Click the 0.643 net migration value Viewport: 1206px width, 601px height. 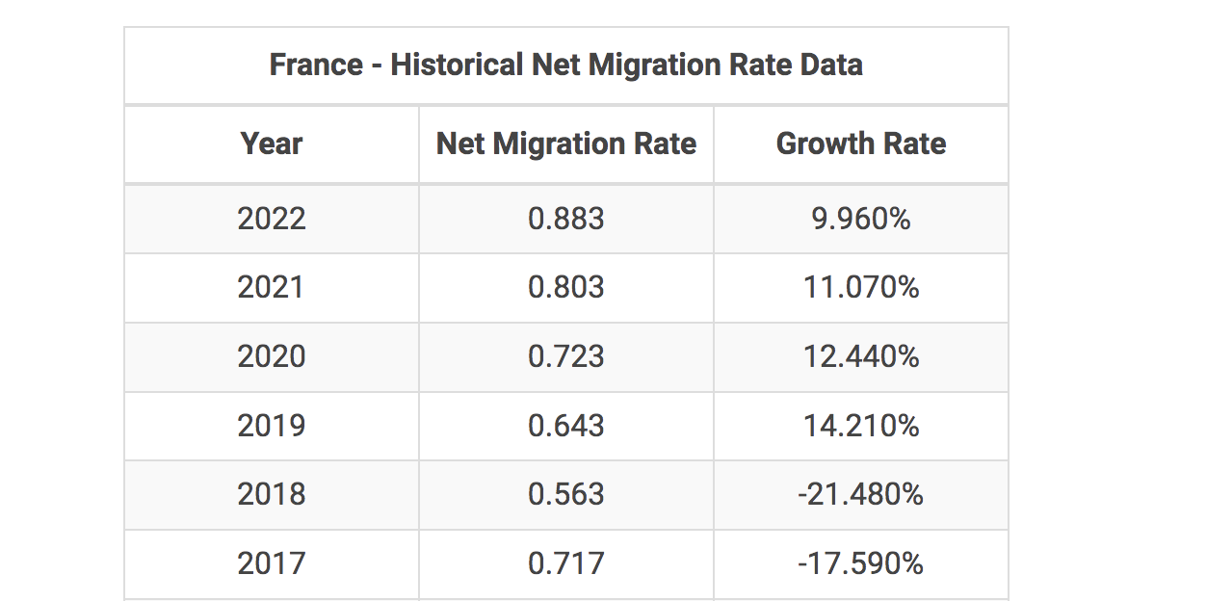[x=566, y=425]
